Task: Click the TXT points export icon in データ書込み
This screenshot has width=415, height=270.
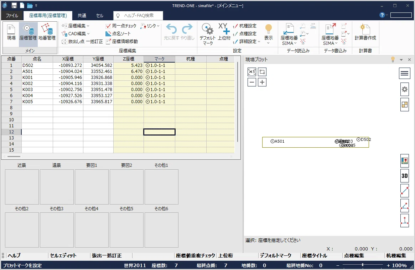Action: tap(344, 42)
